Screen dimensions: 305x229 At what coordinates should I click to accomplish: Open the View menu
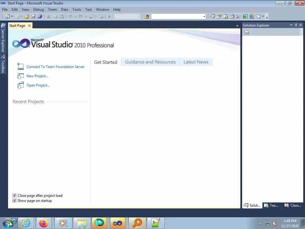click(x=26, y=9)
